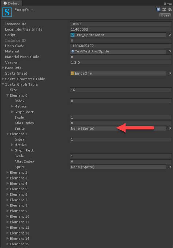The image size is (173, 248).
Task: Click the EmojiOne sprite asset thumbnail icon
Action: tap(7, 12)
